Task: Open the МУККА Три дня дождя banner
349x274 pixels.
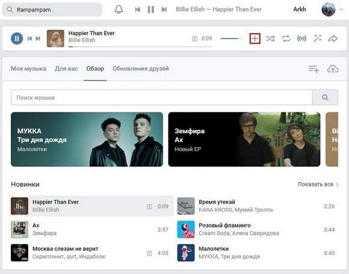Action: tap(87, 139)
